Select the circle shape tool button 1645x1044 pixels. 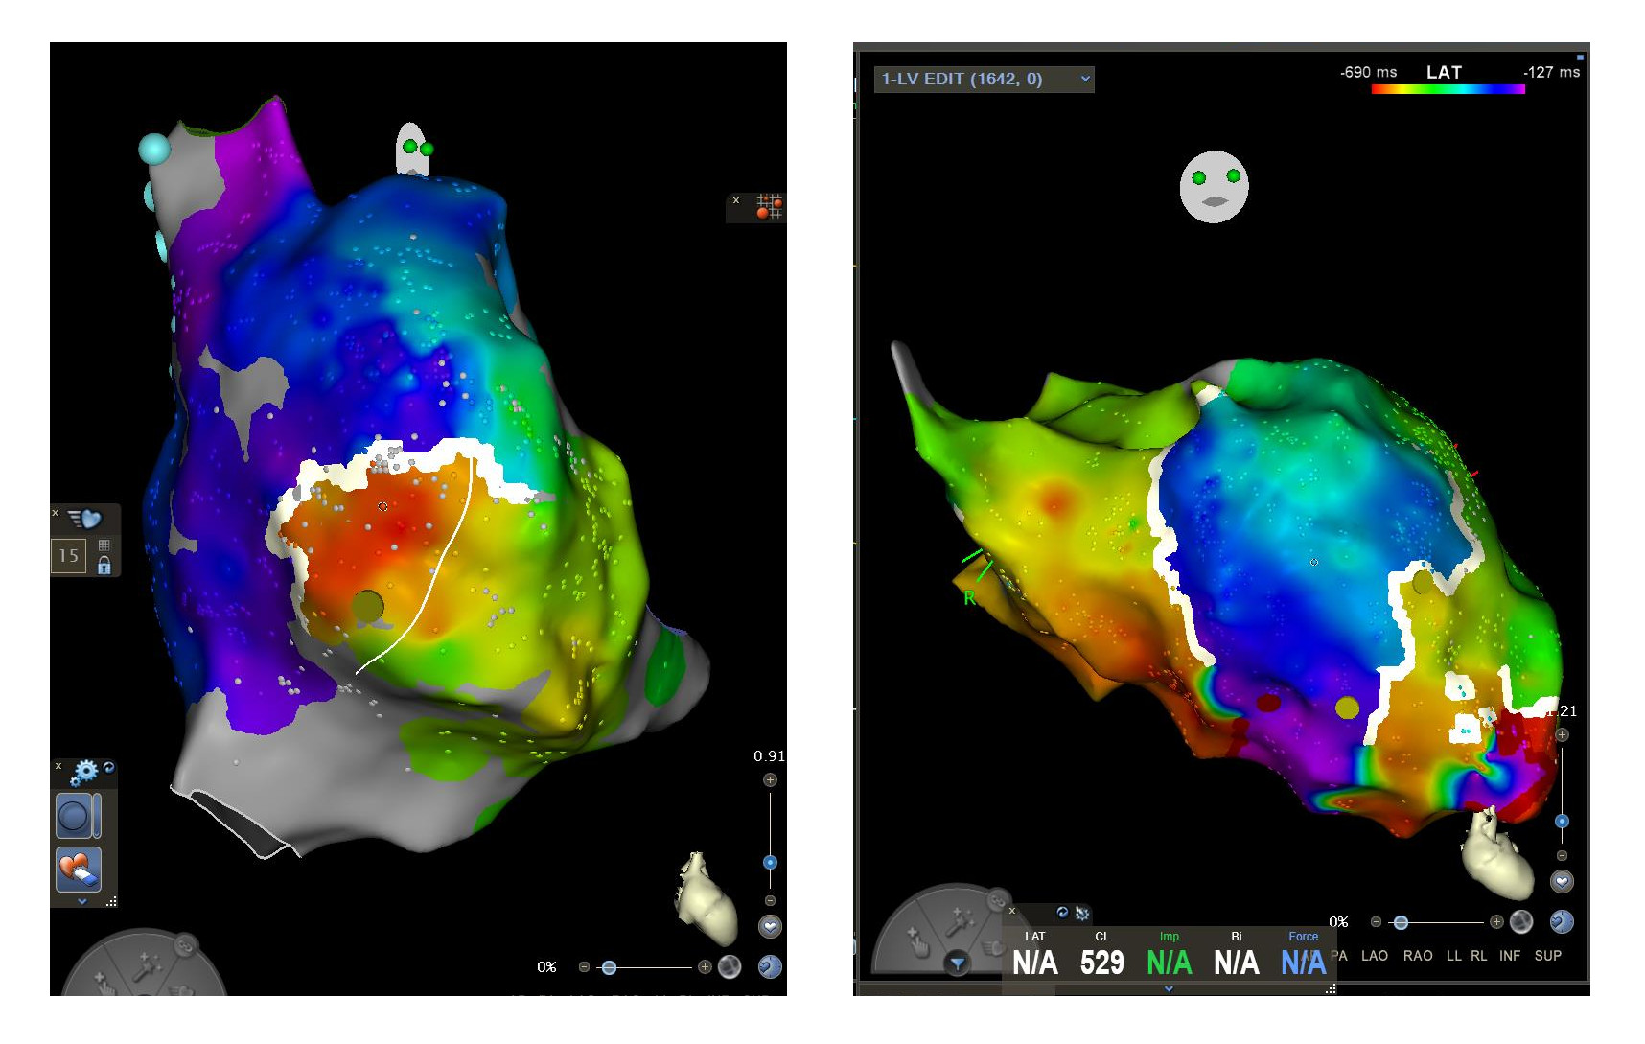[x=74, y=817]
